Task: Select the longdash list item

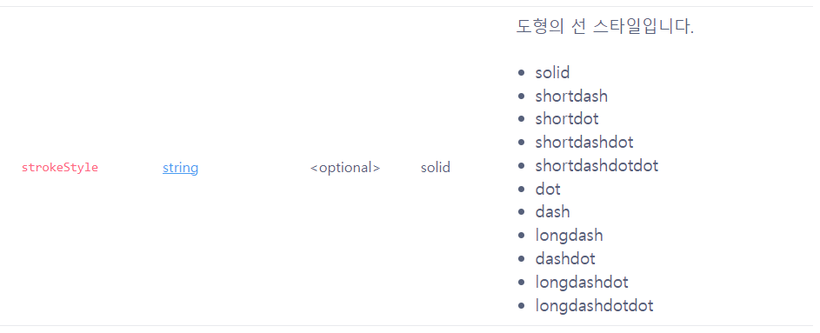Action: (x=569, y=236)
